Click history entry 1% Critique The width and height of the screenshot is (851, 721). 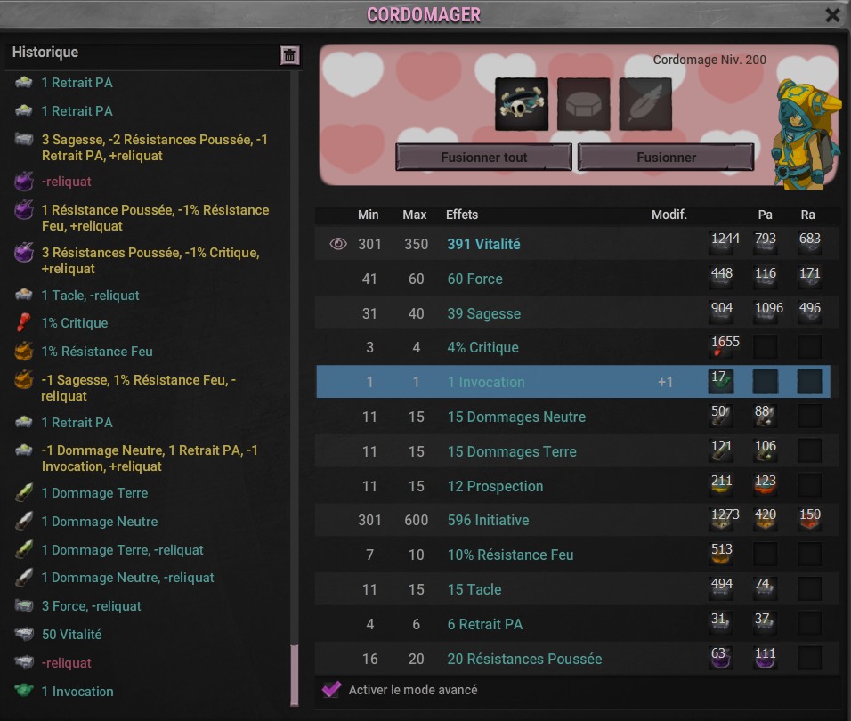coord(75,323)
